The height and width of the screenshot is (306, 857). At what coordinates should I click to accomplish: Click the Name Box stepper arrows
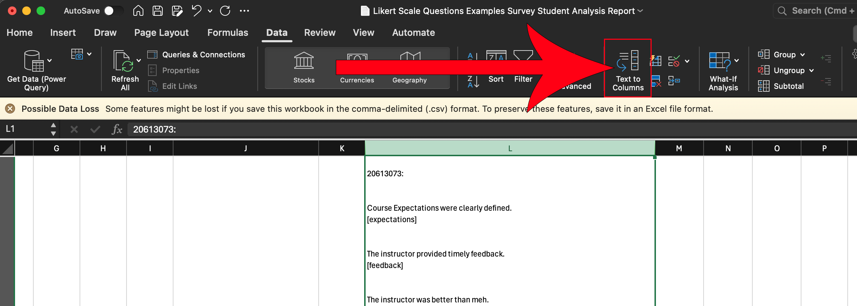point(53,129)
